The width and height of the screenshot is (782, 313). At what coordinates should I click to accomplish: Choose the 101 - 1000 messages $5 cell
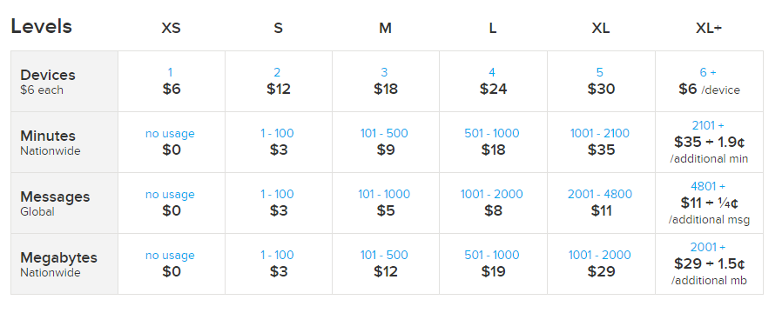tap(386, 203)
